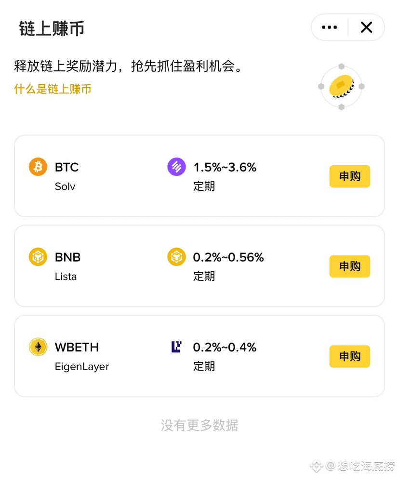Select the 1.5%~3.6% rate text

[225, 167]
